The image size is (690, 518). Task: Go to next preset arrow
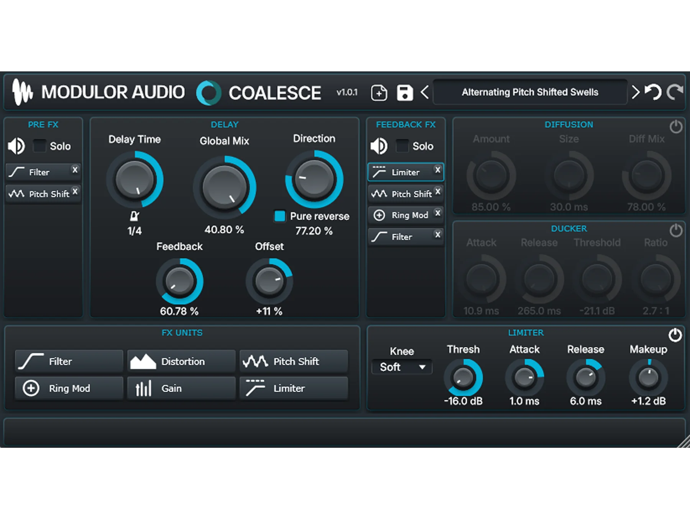click(636, 92)
